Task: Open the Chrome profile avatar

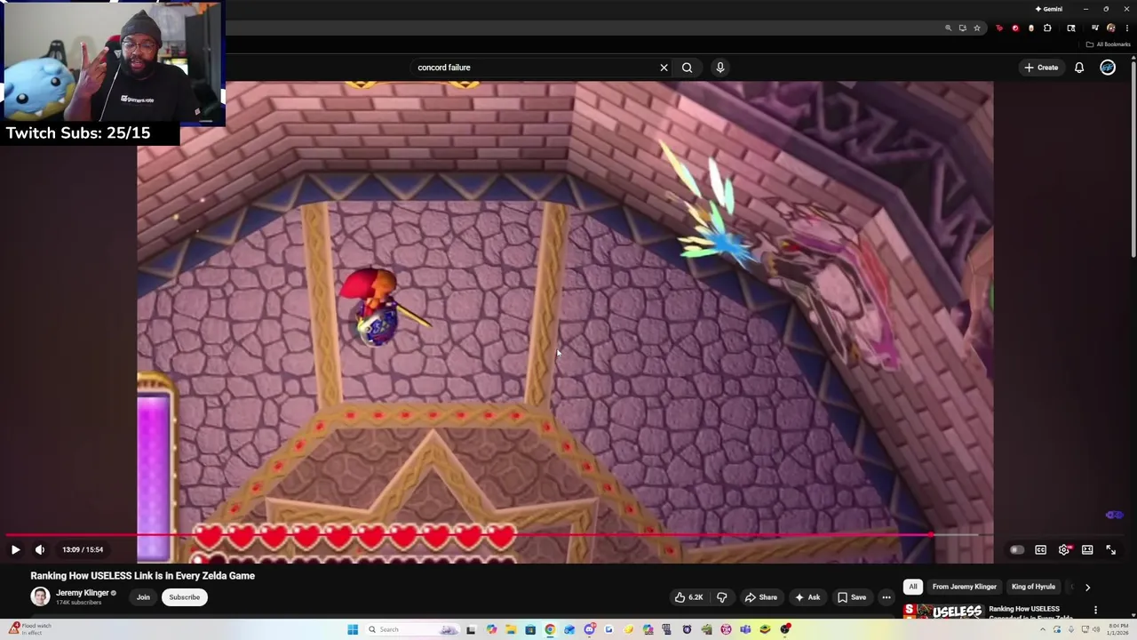Action: [1111, 28]
